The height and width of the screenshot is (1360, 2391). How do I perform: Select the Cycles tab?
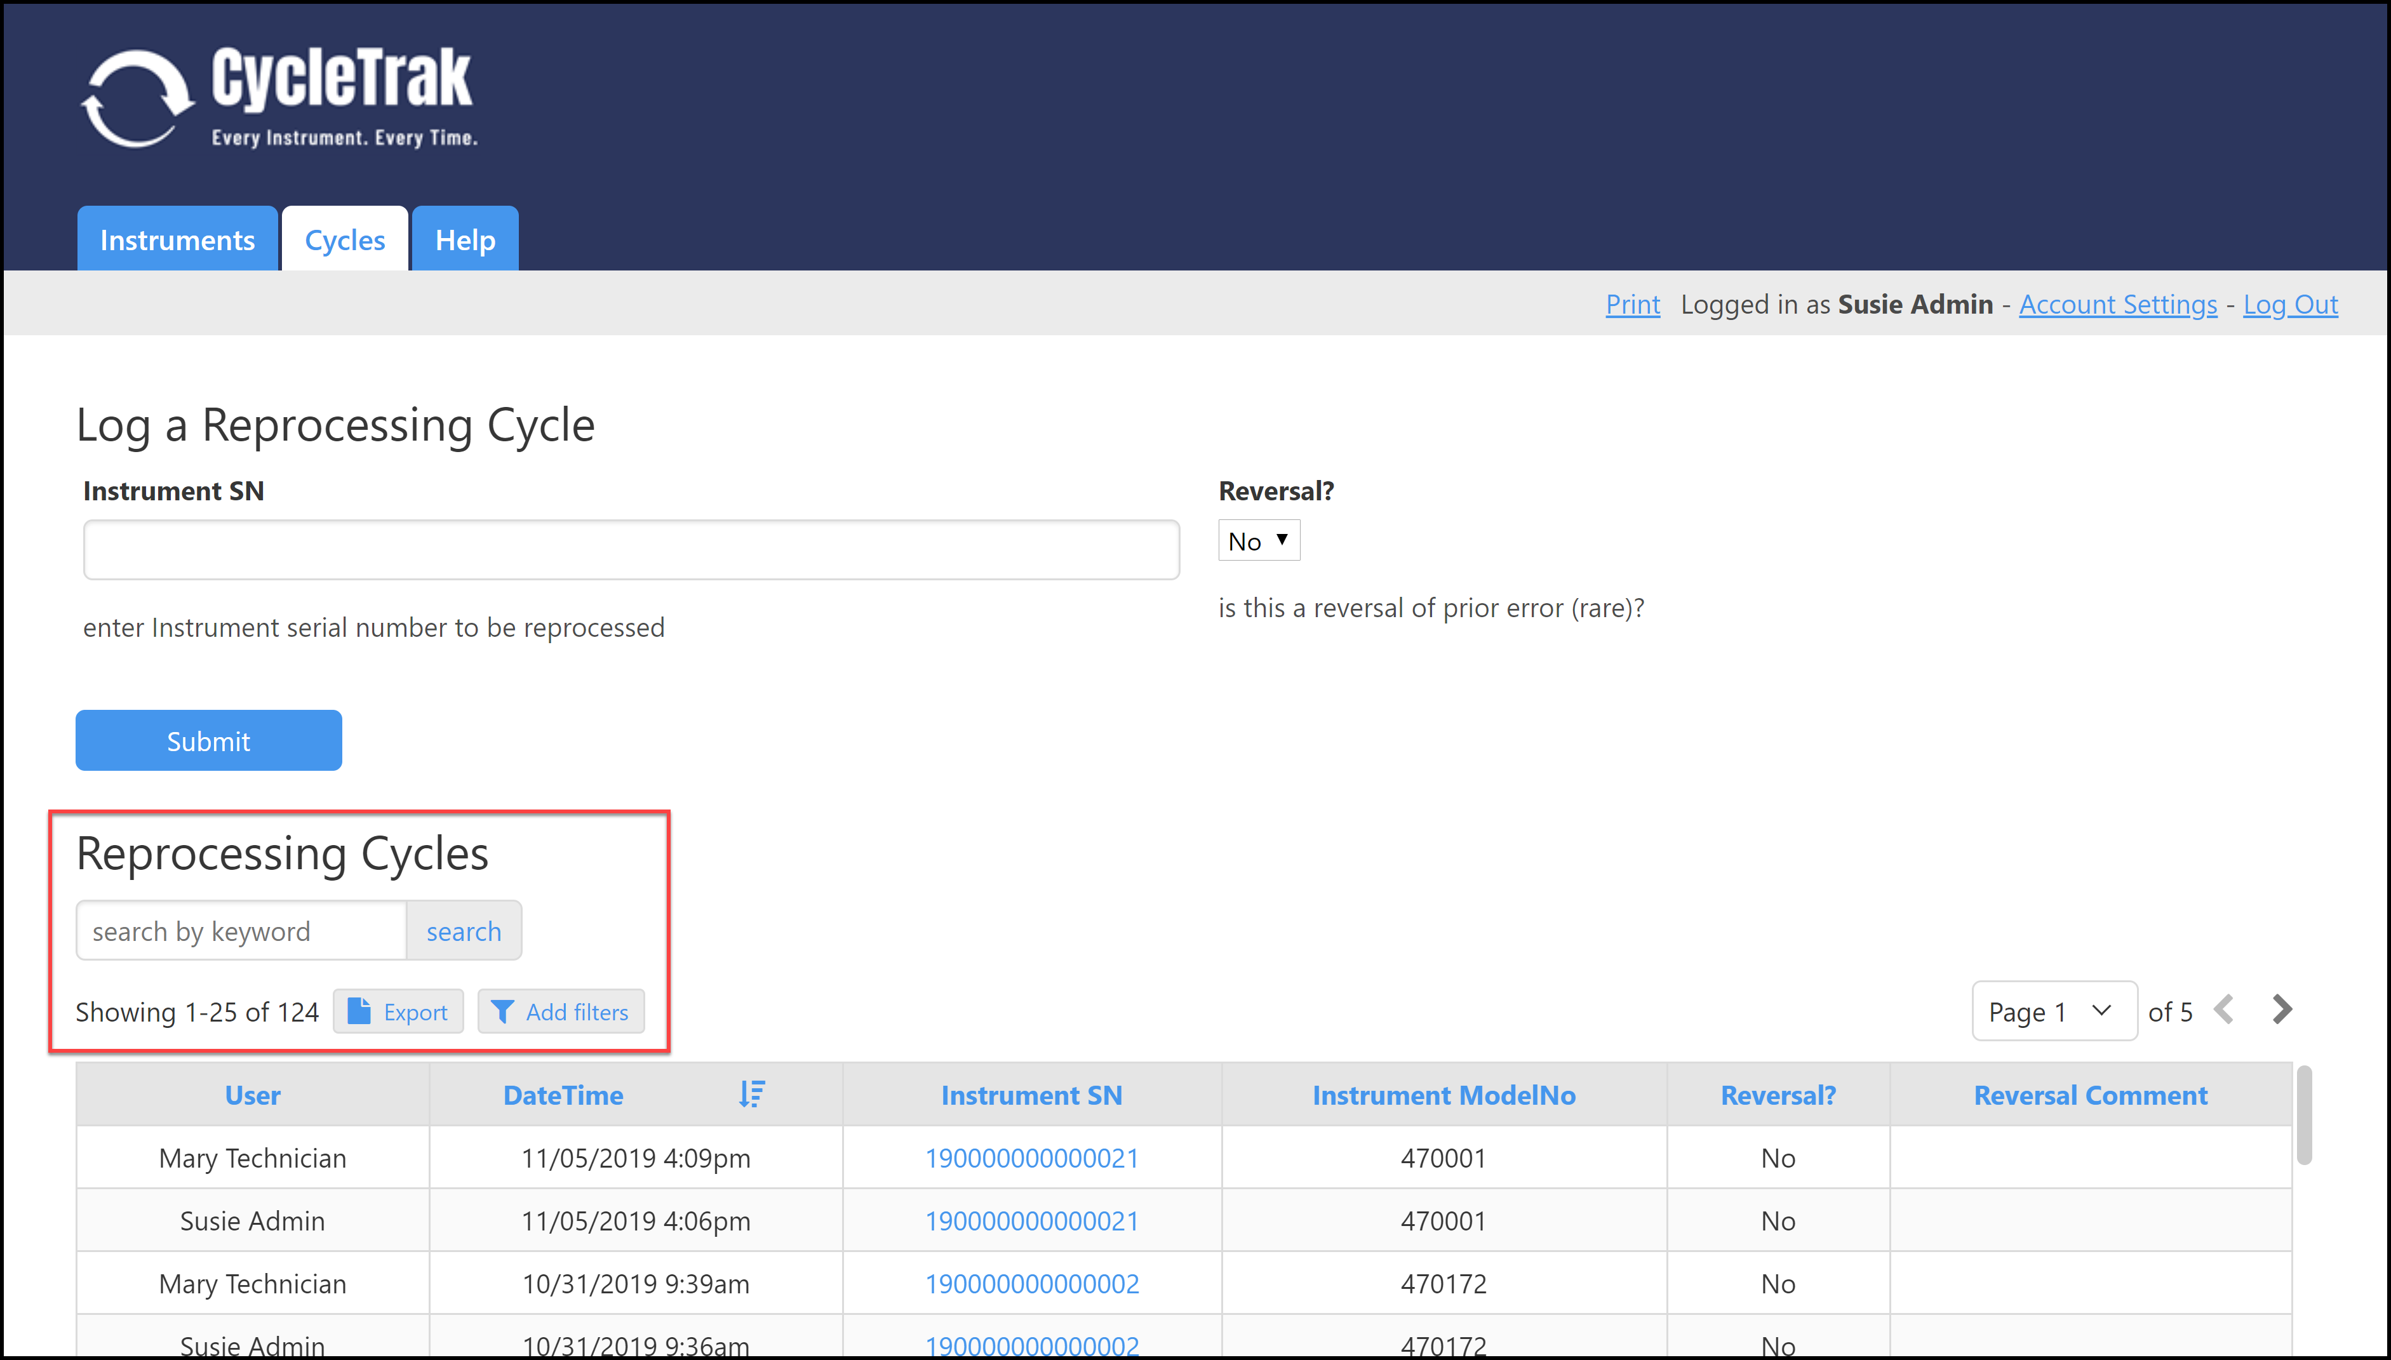(x=345, y=240)
